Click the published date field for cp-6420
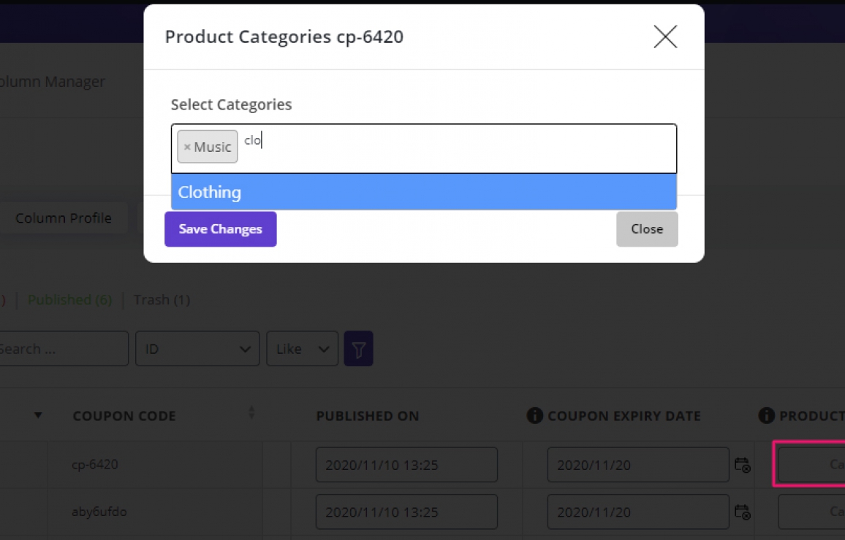 pos(406,464)
